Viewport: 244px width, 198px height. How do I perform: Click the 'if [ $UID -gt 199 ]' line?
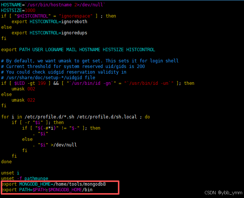click(98, 83)
